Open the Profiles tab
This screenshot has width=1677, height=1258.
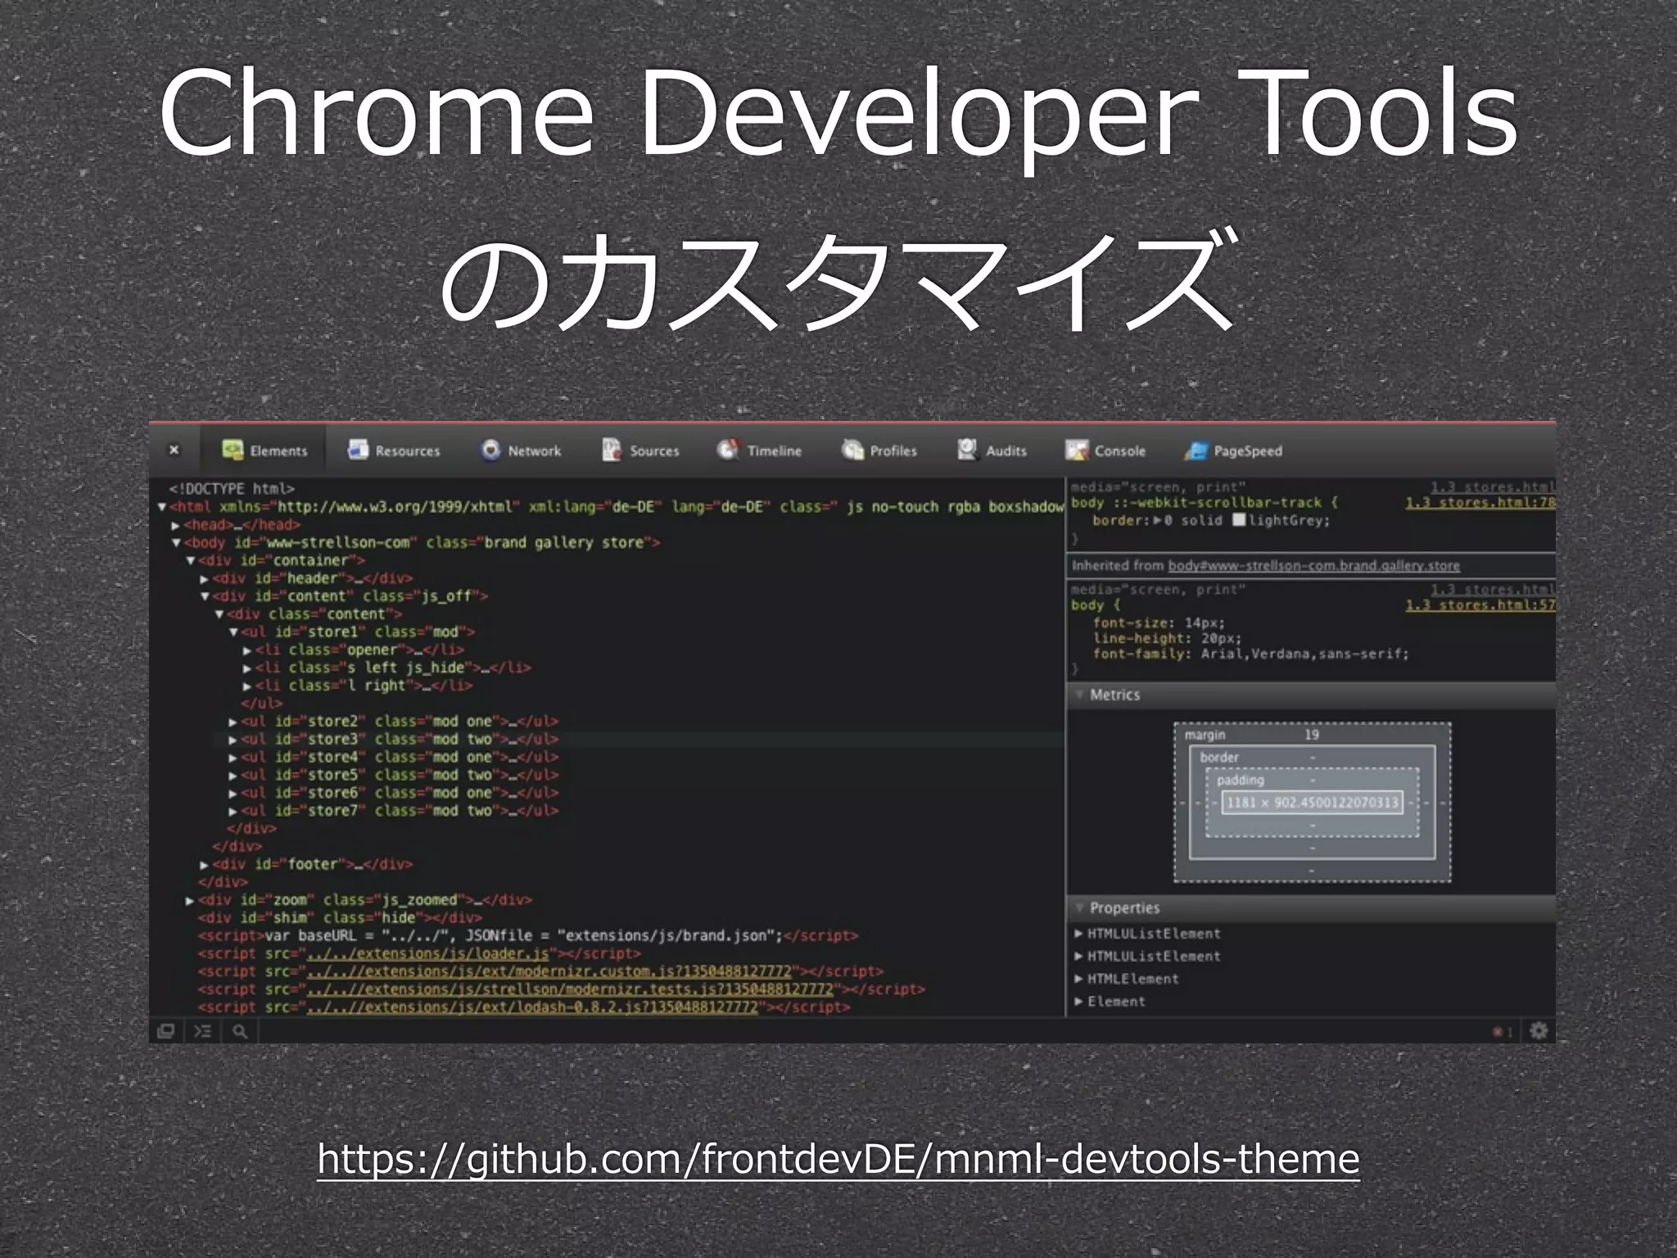[879, 450]
